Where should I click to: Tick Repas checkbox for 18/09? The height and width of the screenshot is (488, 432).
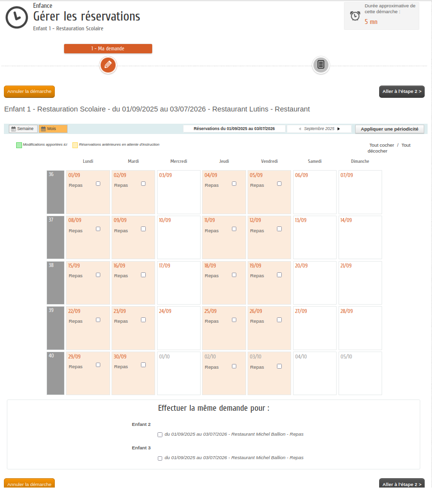tap(234, 275)
